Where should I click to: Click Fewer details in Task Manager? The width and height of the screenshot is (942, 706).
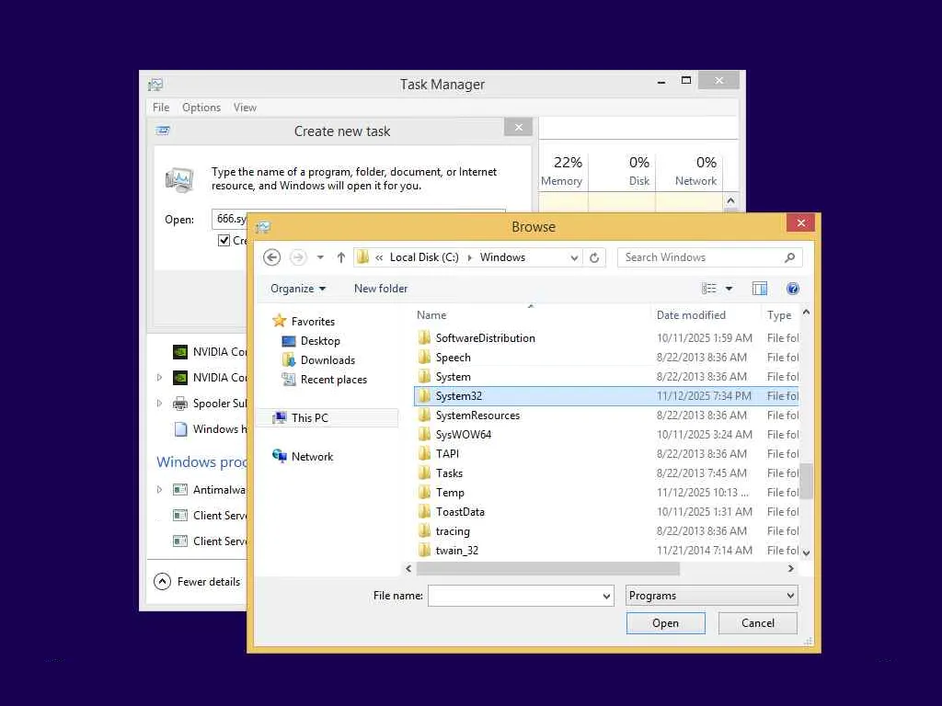click(197, 582)
